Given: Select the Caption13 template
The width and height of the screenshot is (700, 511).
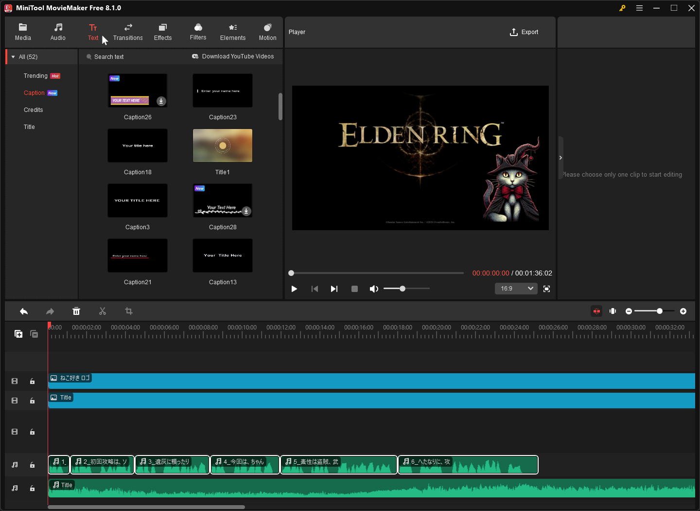Looking at the screenshot, I should tap(223, 255).
